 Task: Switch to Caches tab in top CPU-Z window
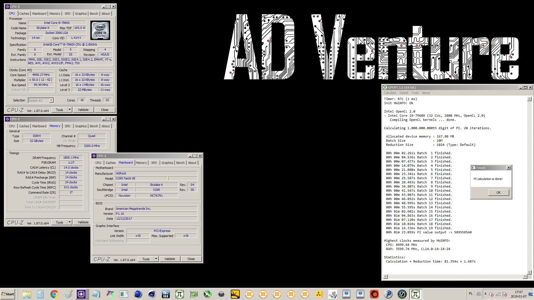point(24,14)
